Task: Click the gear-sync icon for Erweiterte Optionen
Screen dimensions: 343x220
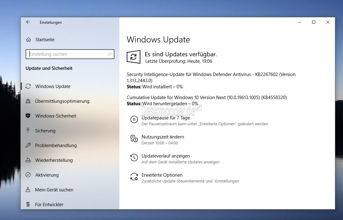Action: tap(134, 177)
